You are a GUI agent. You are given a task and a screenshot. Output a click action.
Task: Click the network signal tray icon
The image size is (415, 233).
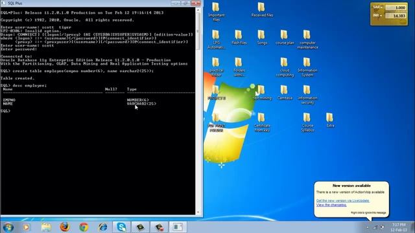coord(375,227)
